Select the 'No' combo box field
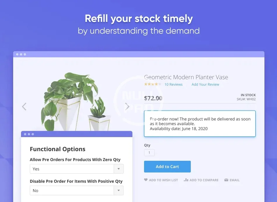 click(72, 191)
